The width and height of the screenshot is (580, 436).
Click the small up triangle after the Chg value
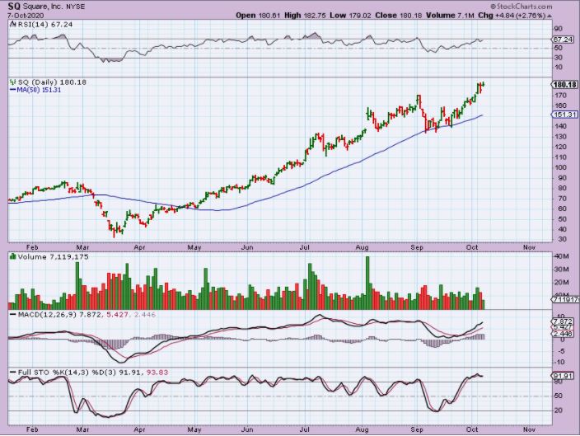click(550, 16)
